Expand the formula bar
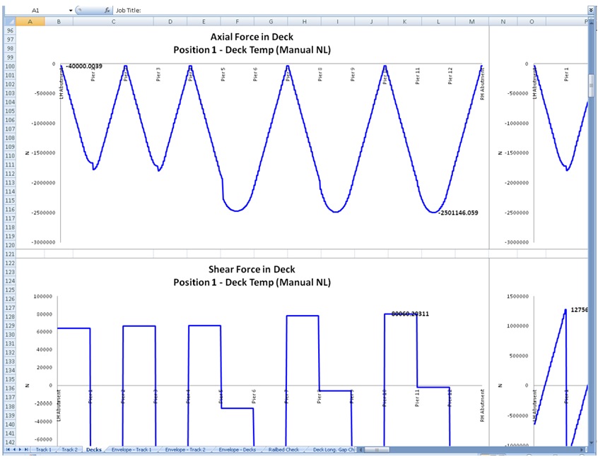 click(x=591, y=11)
